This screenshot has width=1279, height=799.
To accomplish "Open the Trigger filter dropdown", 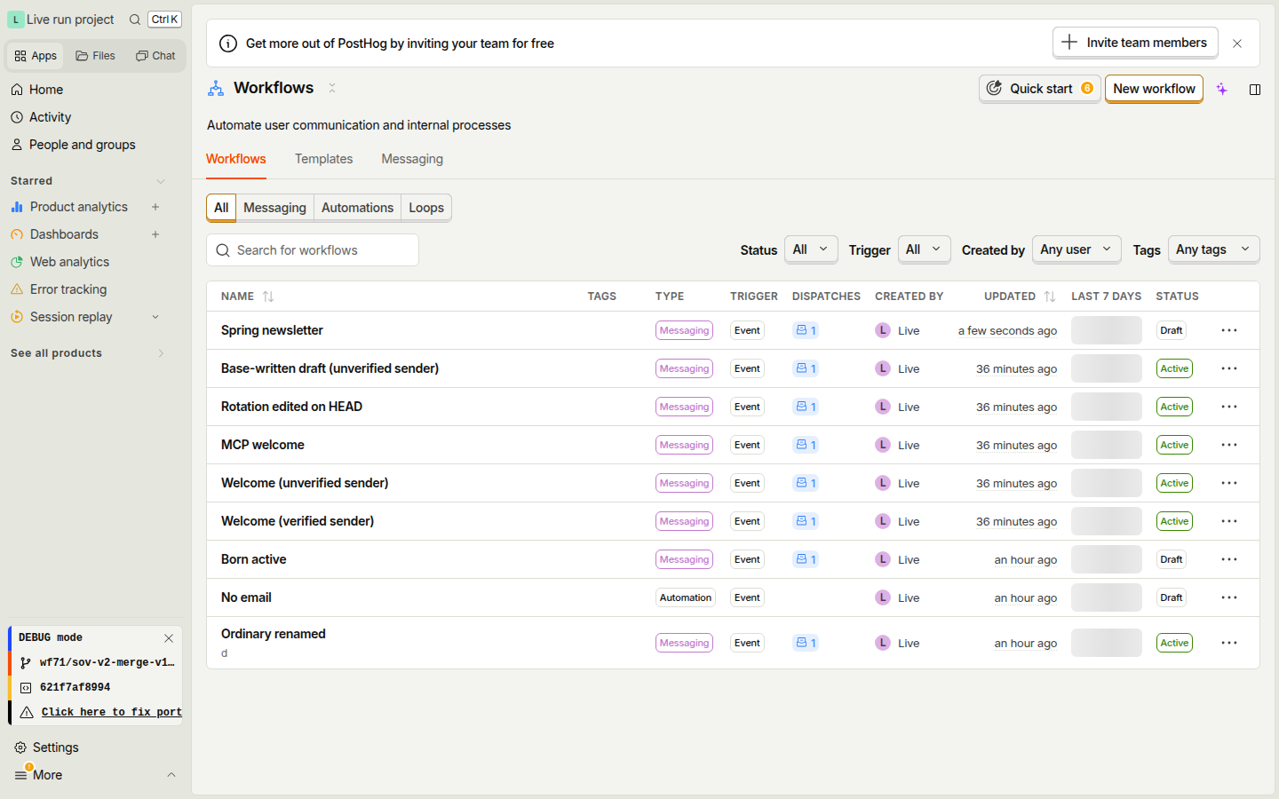I will coord(924,249).
